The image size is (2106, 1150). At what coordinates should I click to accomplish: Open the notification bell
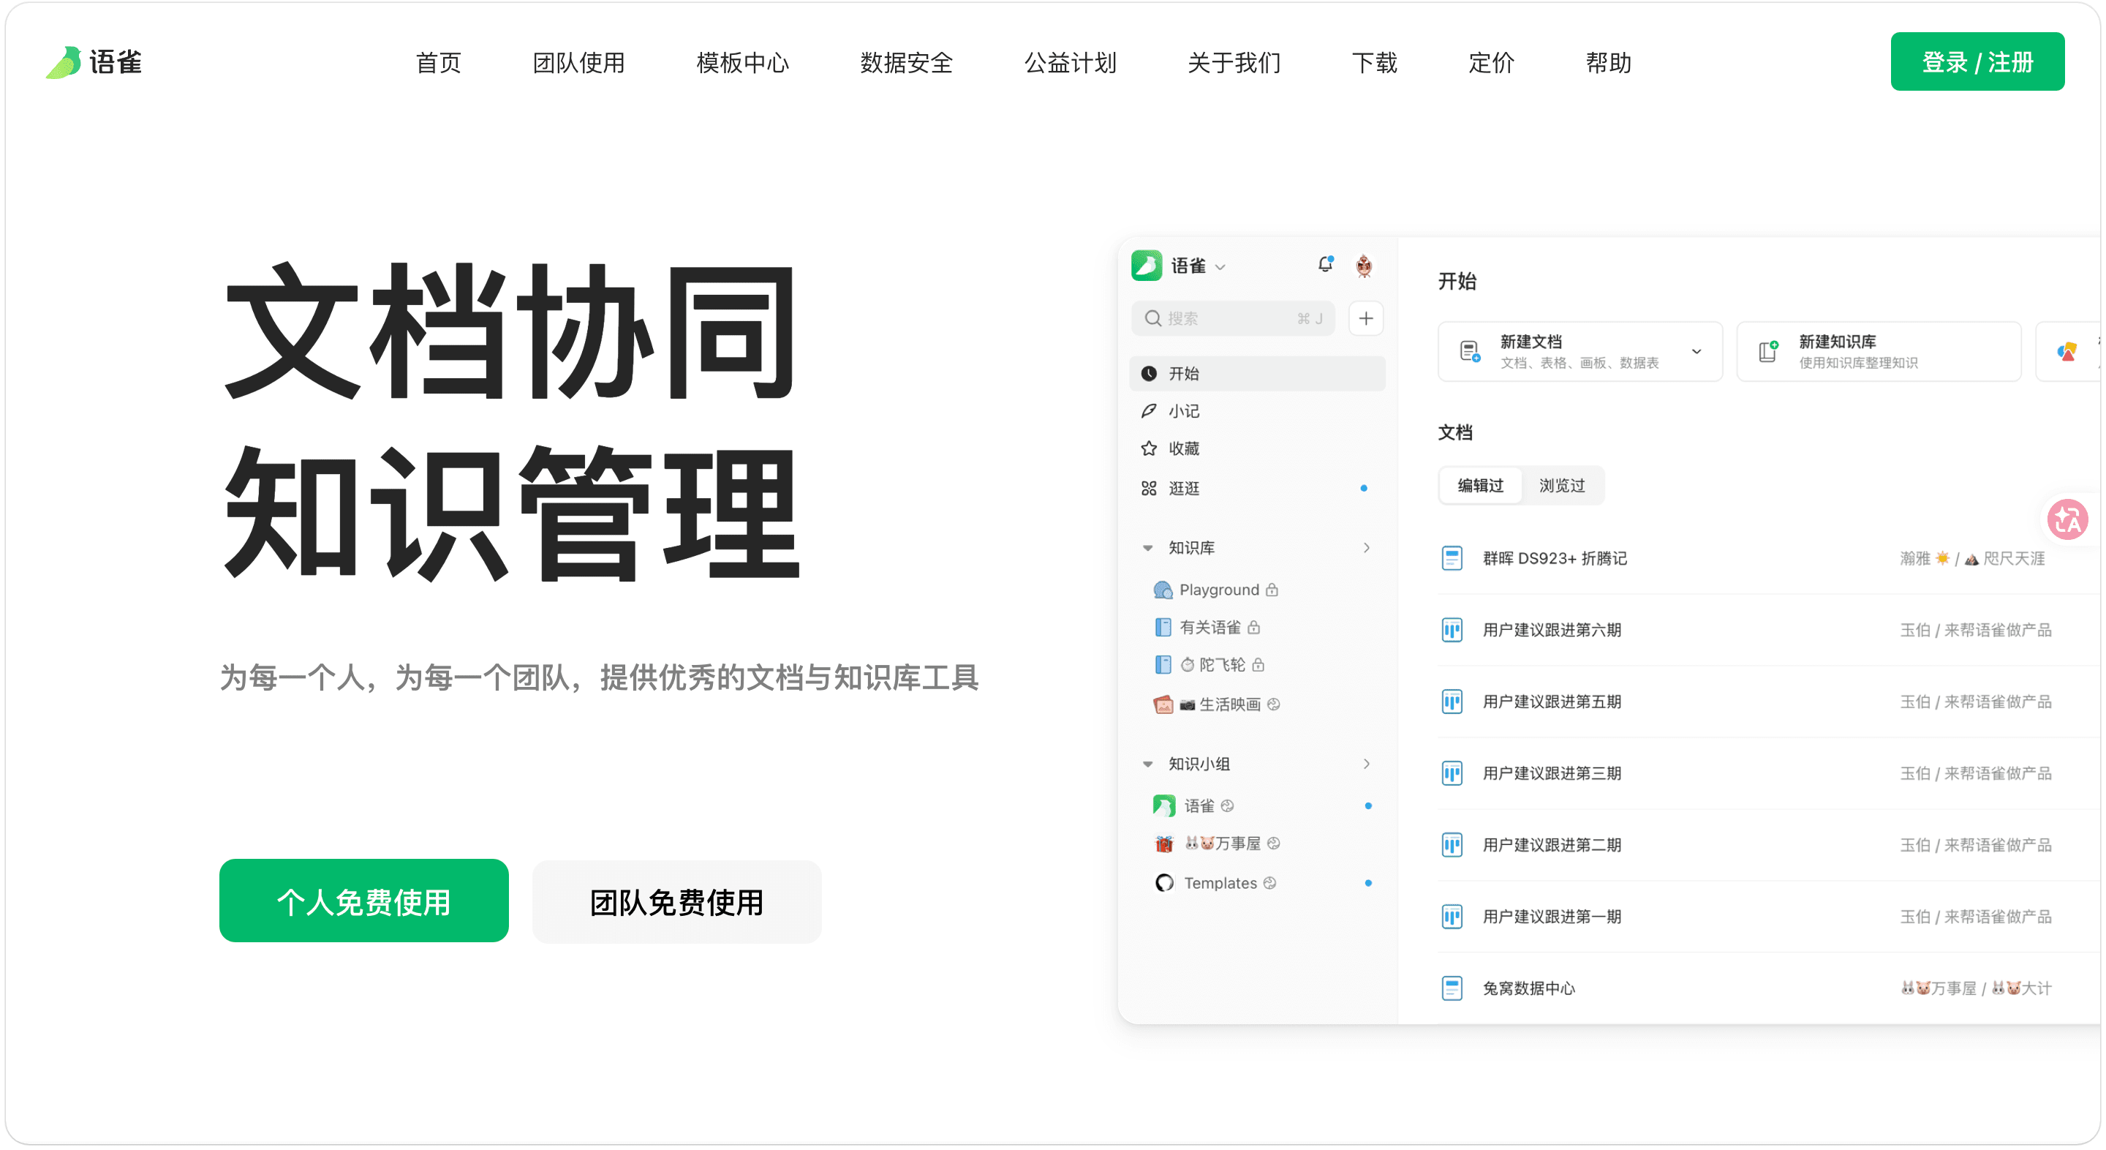1325,264
